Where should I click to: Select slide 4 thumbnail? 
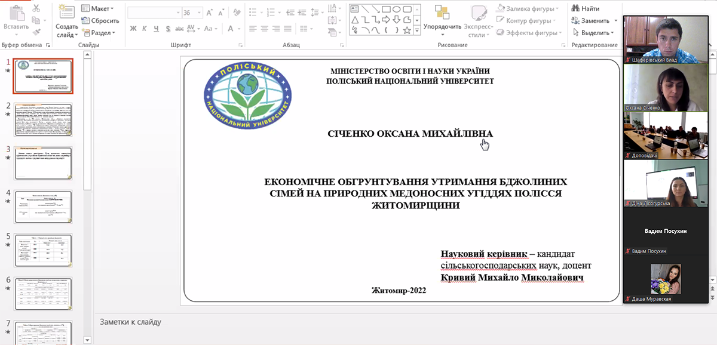point(43,207)
